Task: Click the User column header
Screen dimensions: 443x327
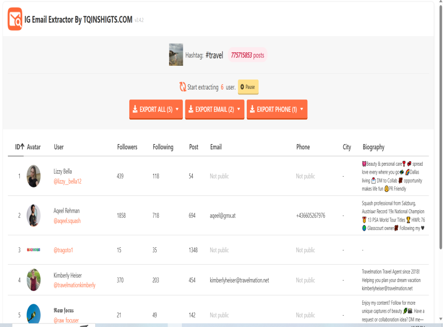Action: tap(59, 147)
